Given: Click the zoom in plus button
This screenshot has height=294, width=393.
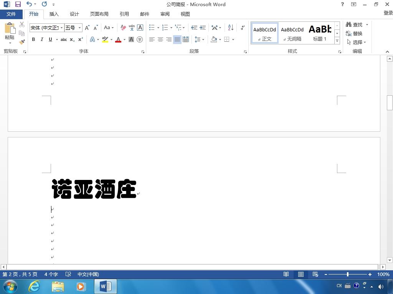Looking at the screenshot, I should pos(370,274).
